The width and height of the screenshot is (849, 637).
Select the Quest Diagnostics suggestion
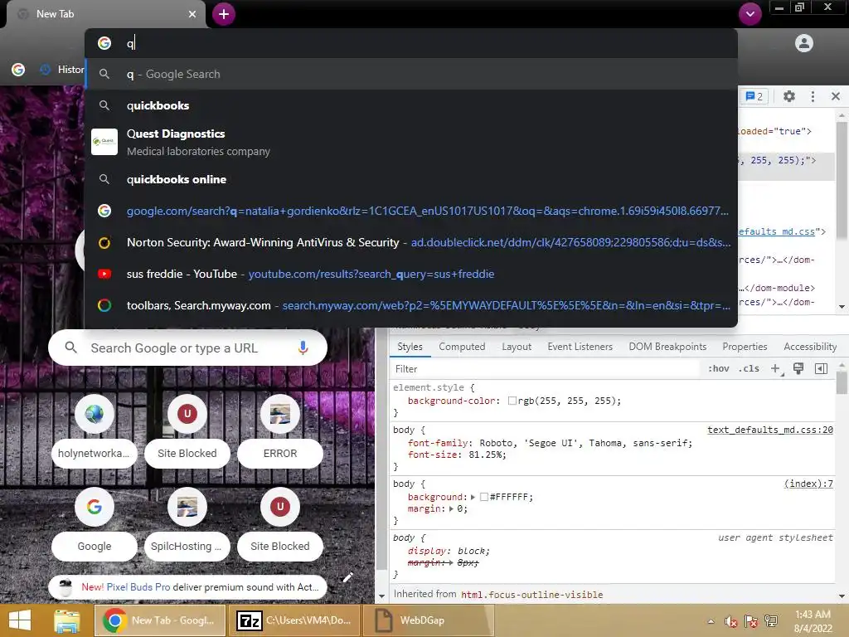coord(411,142)
